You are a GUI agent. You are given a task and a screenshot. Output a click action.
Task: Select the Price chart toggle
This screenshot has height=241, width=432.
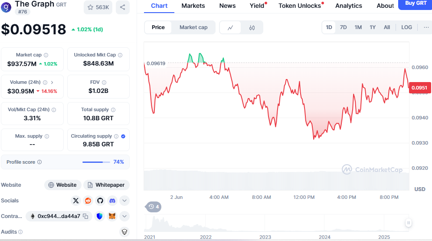pyautogui.click(x=158, y=27)
